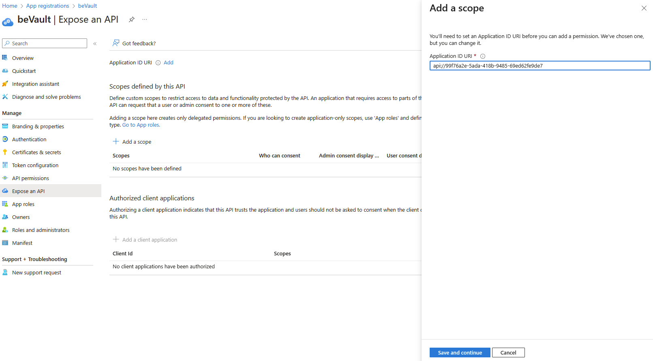653x361 pixels.
Task: Navigate to App registrations breadcrumb
Action: 48,6
